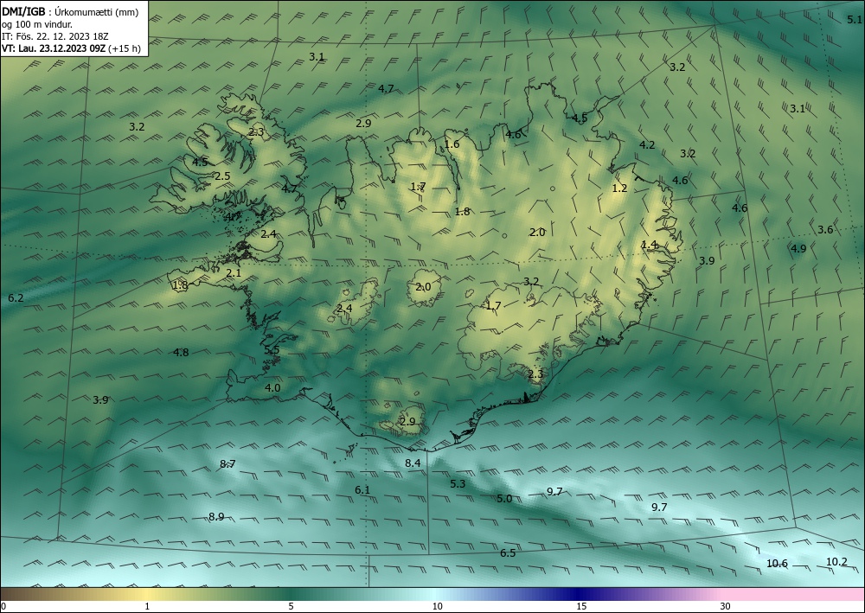The height and width of the screenshot is (613, 865).
Task: Click the pink segment of the colour scale
Action: coord(794,594)
